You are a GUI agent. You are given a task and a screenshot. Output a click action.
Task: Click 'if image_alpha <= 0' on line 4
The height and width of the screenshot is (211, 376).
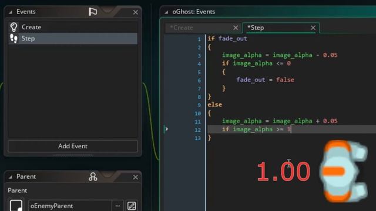point(256,63)
